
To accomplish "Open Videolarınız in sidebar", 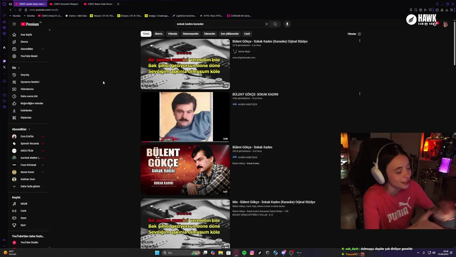I will pos(27,89).
